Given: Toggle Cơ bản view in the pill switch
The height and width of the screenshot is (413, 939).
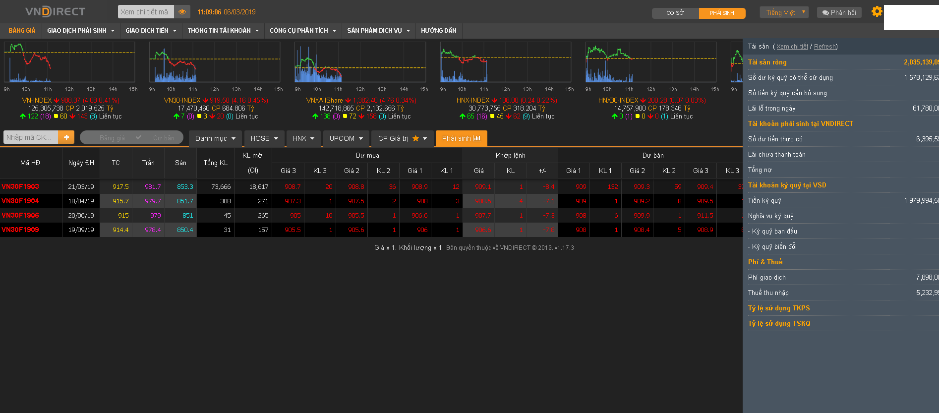Looking at the screenshot, I should [164, 138].
